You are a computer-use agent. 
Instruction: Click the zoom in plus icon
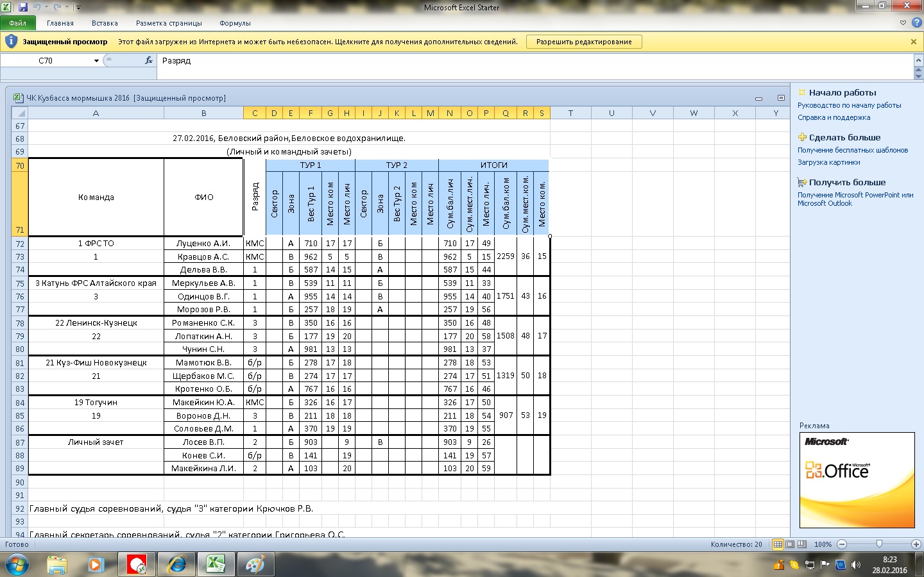click(x=916, y=544)
